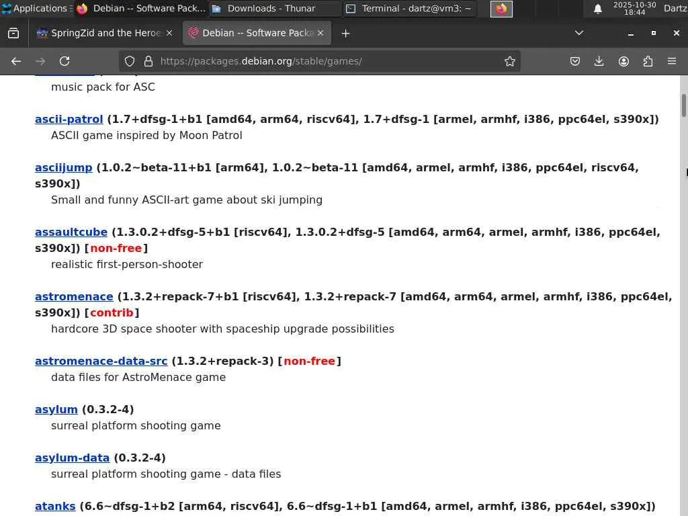Bookmark this page with star icon

coord(509,61)
